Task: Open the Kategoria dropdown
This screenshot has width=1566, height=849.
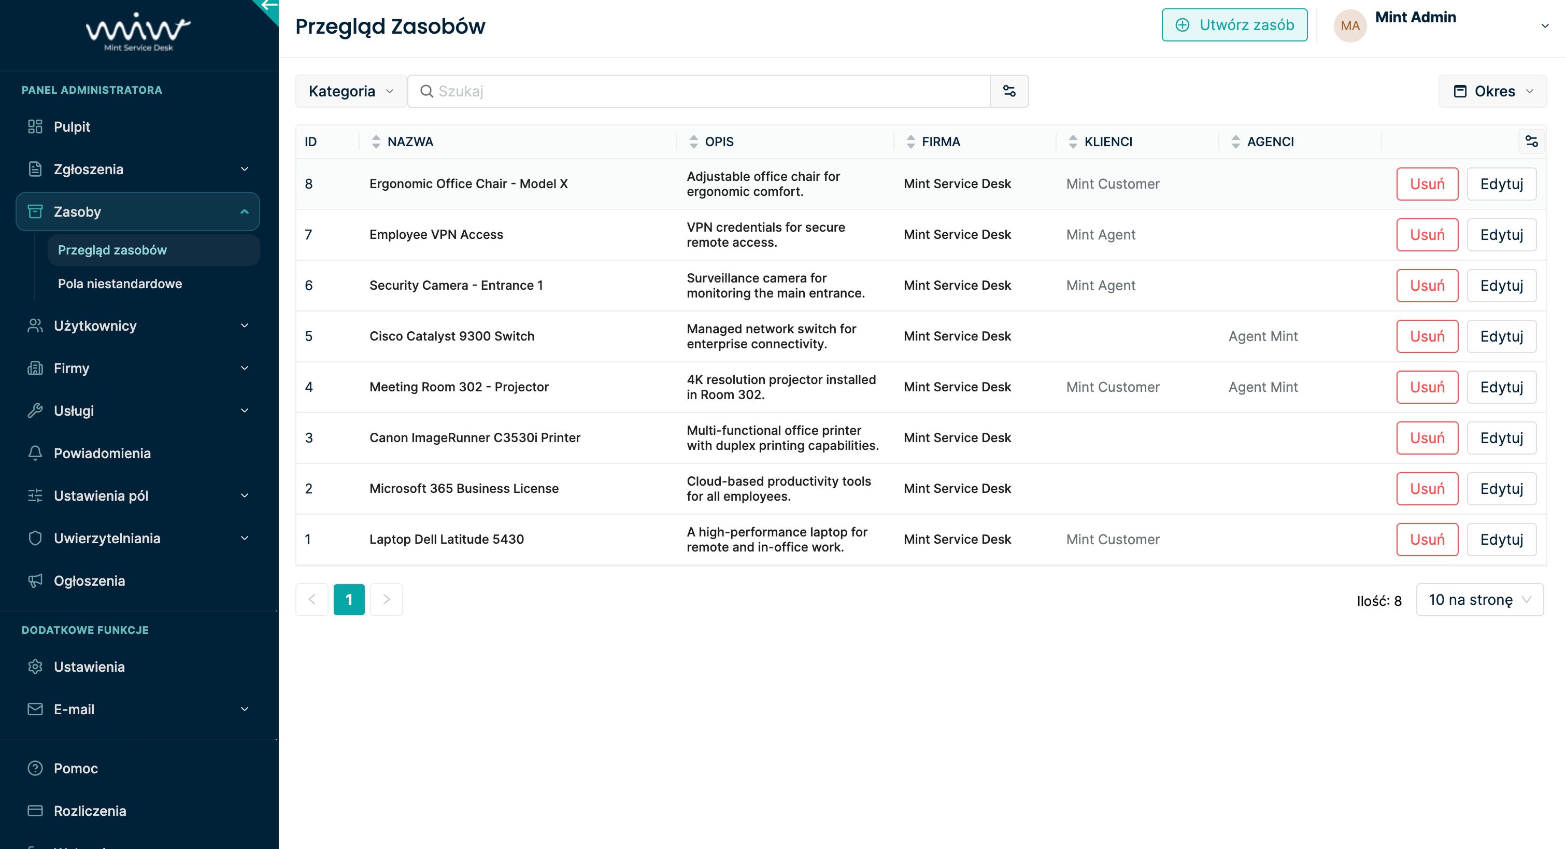Action: [x=351, y=91]
